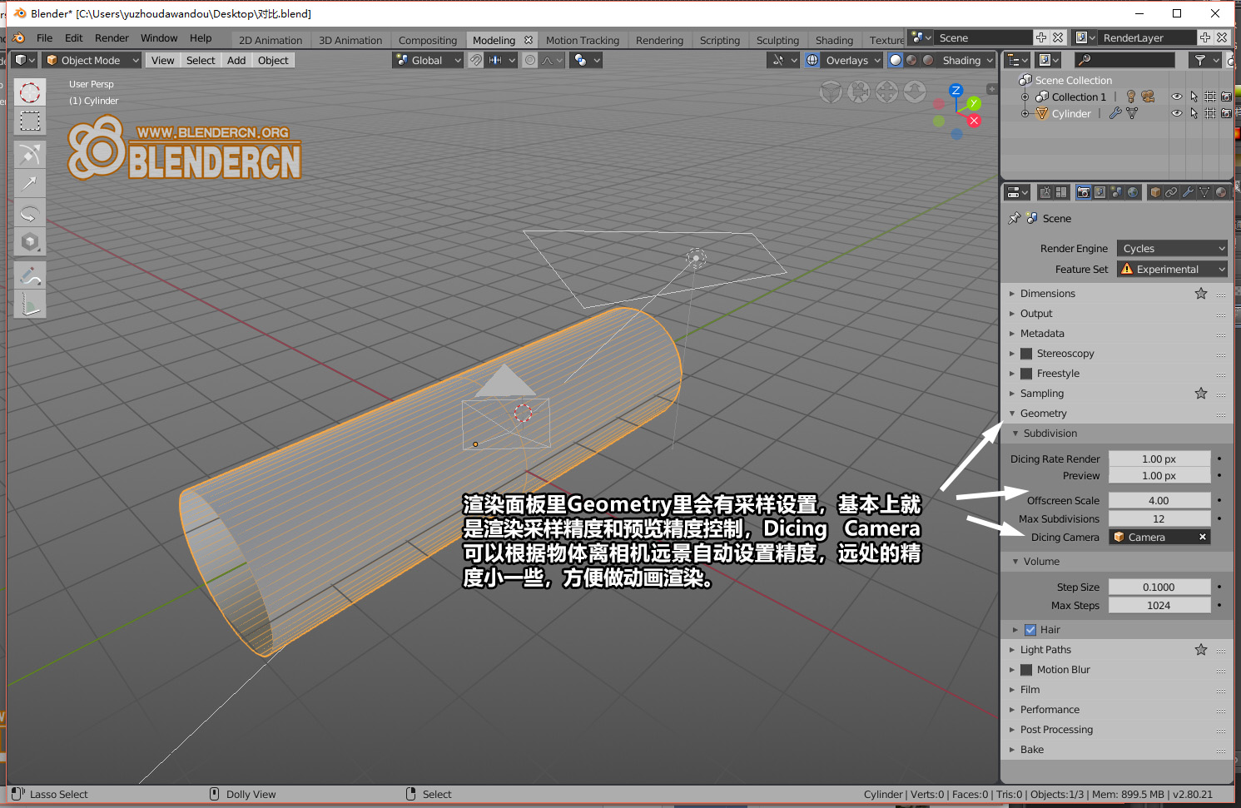Screen dimensions: 1241x808
Task: Open the Shading options dropdown
Action: 966,60
